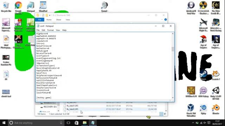Open the Notepad Edit menu
225x126 pixels.
(x=43, y=30)
